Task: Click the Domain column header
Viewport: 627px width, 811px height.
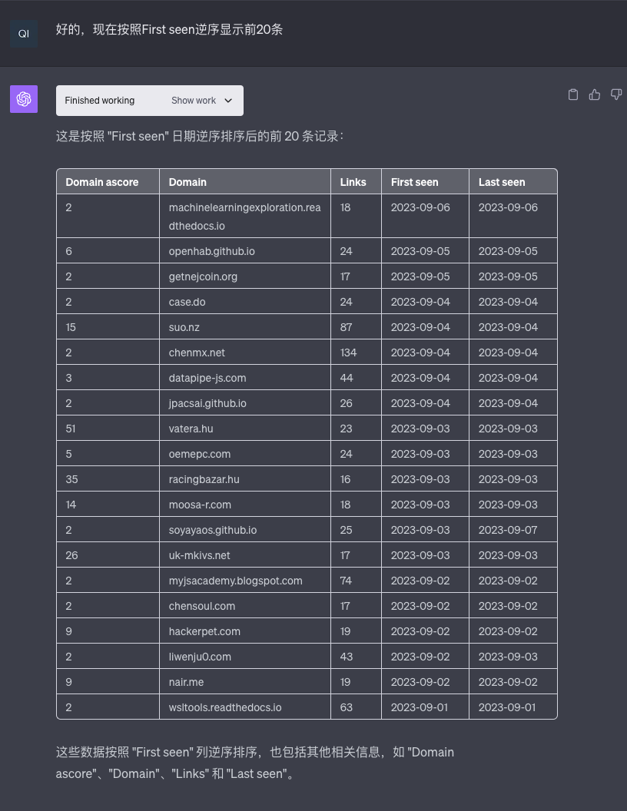Action: click(x=187, y=182)
